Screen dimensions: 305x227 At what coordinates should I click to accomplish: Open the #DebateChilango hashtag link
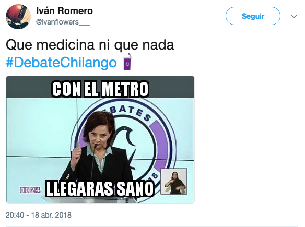pos(61,63)
